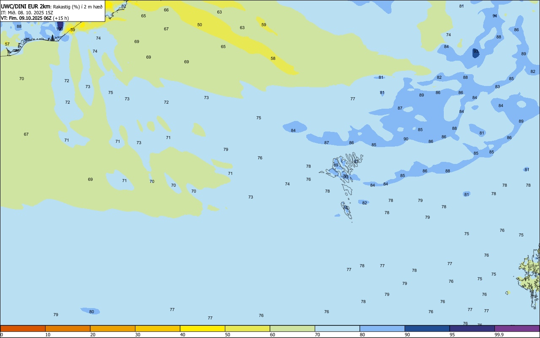Click the title text 'UWC/DINI EUR 2km'
This screenshot has width=540, height=338.
26,6
